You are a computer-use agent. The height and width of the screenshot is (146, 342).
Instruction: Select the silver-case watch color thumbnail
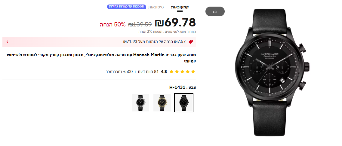pos(140,103)
